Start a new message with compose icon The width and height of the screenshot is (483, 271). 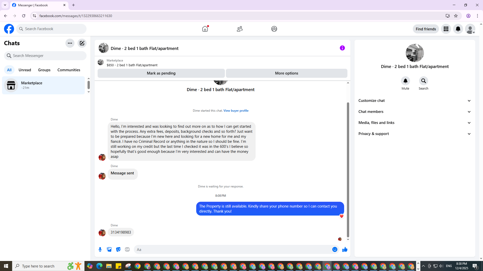coord(82,43)
